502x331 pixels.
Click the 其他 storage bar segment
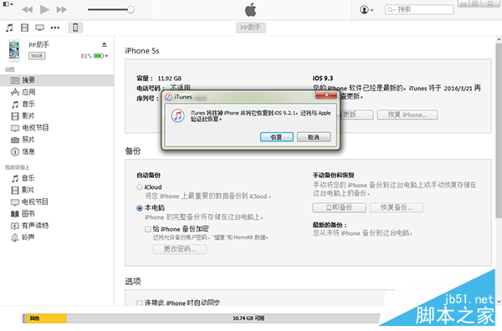click(x=46, y=318)
